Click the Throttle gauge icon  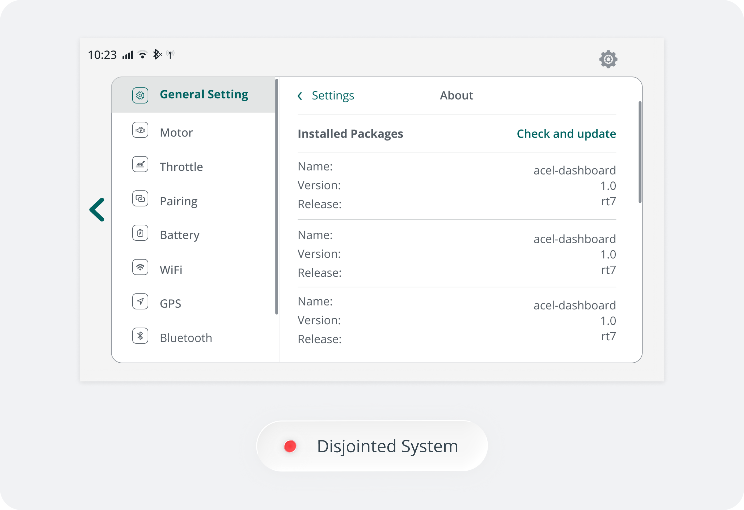point(140,164)
